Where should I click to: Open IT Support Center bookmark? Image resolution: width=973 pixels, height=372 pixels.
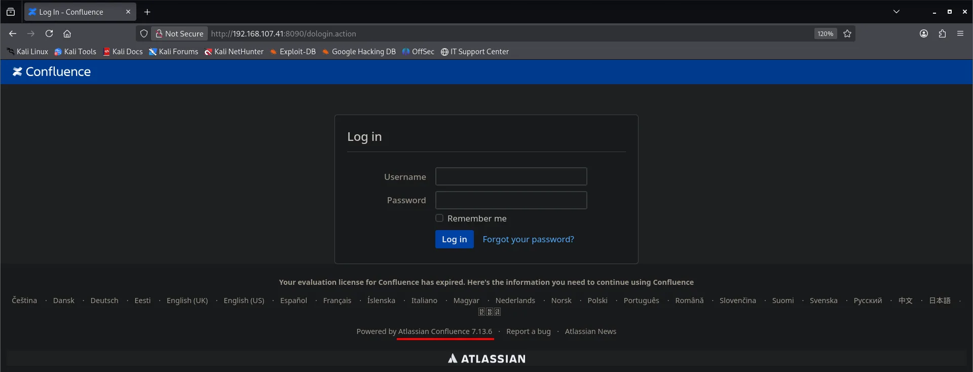click(x=475, y=52)
